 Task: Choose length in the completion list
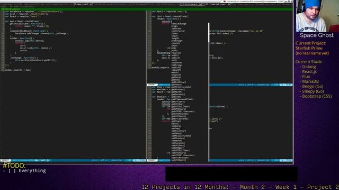(175, 39)
